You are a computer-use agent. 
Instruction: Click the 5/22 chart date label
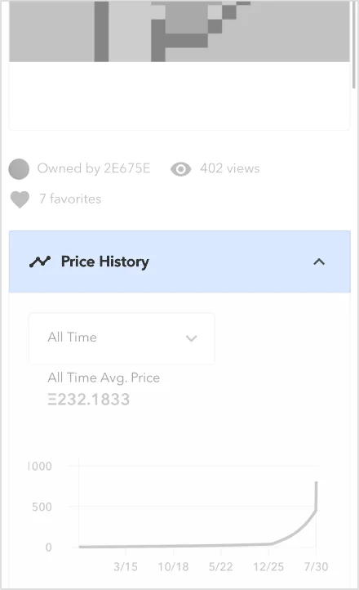coord(220,566)
